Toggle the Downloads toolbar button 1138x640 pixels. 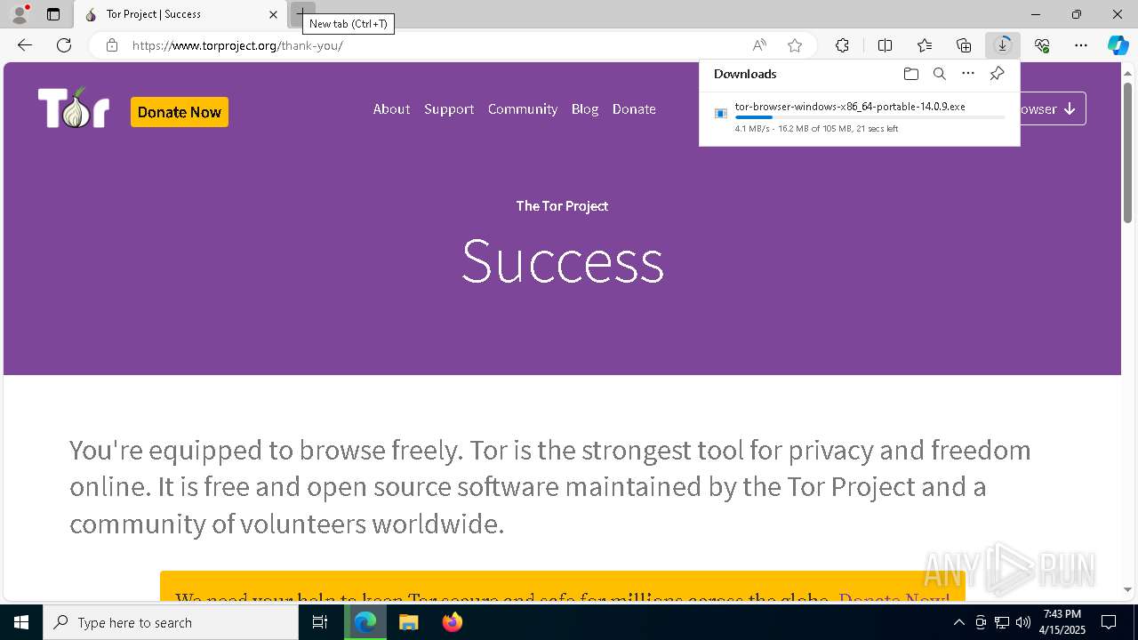(1003, 45)
